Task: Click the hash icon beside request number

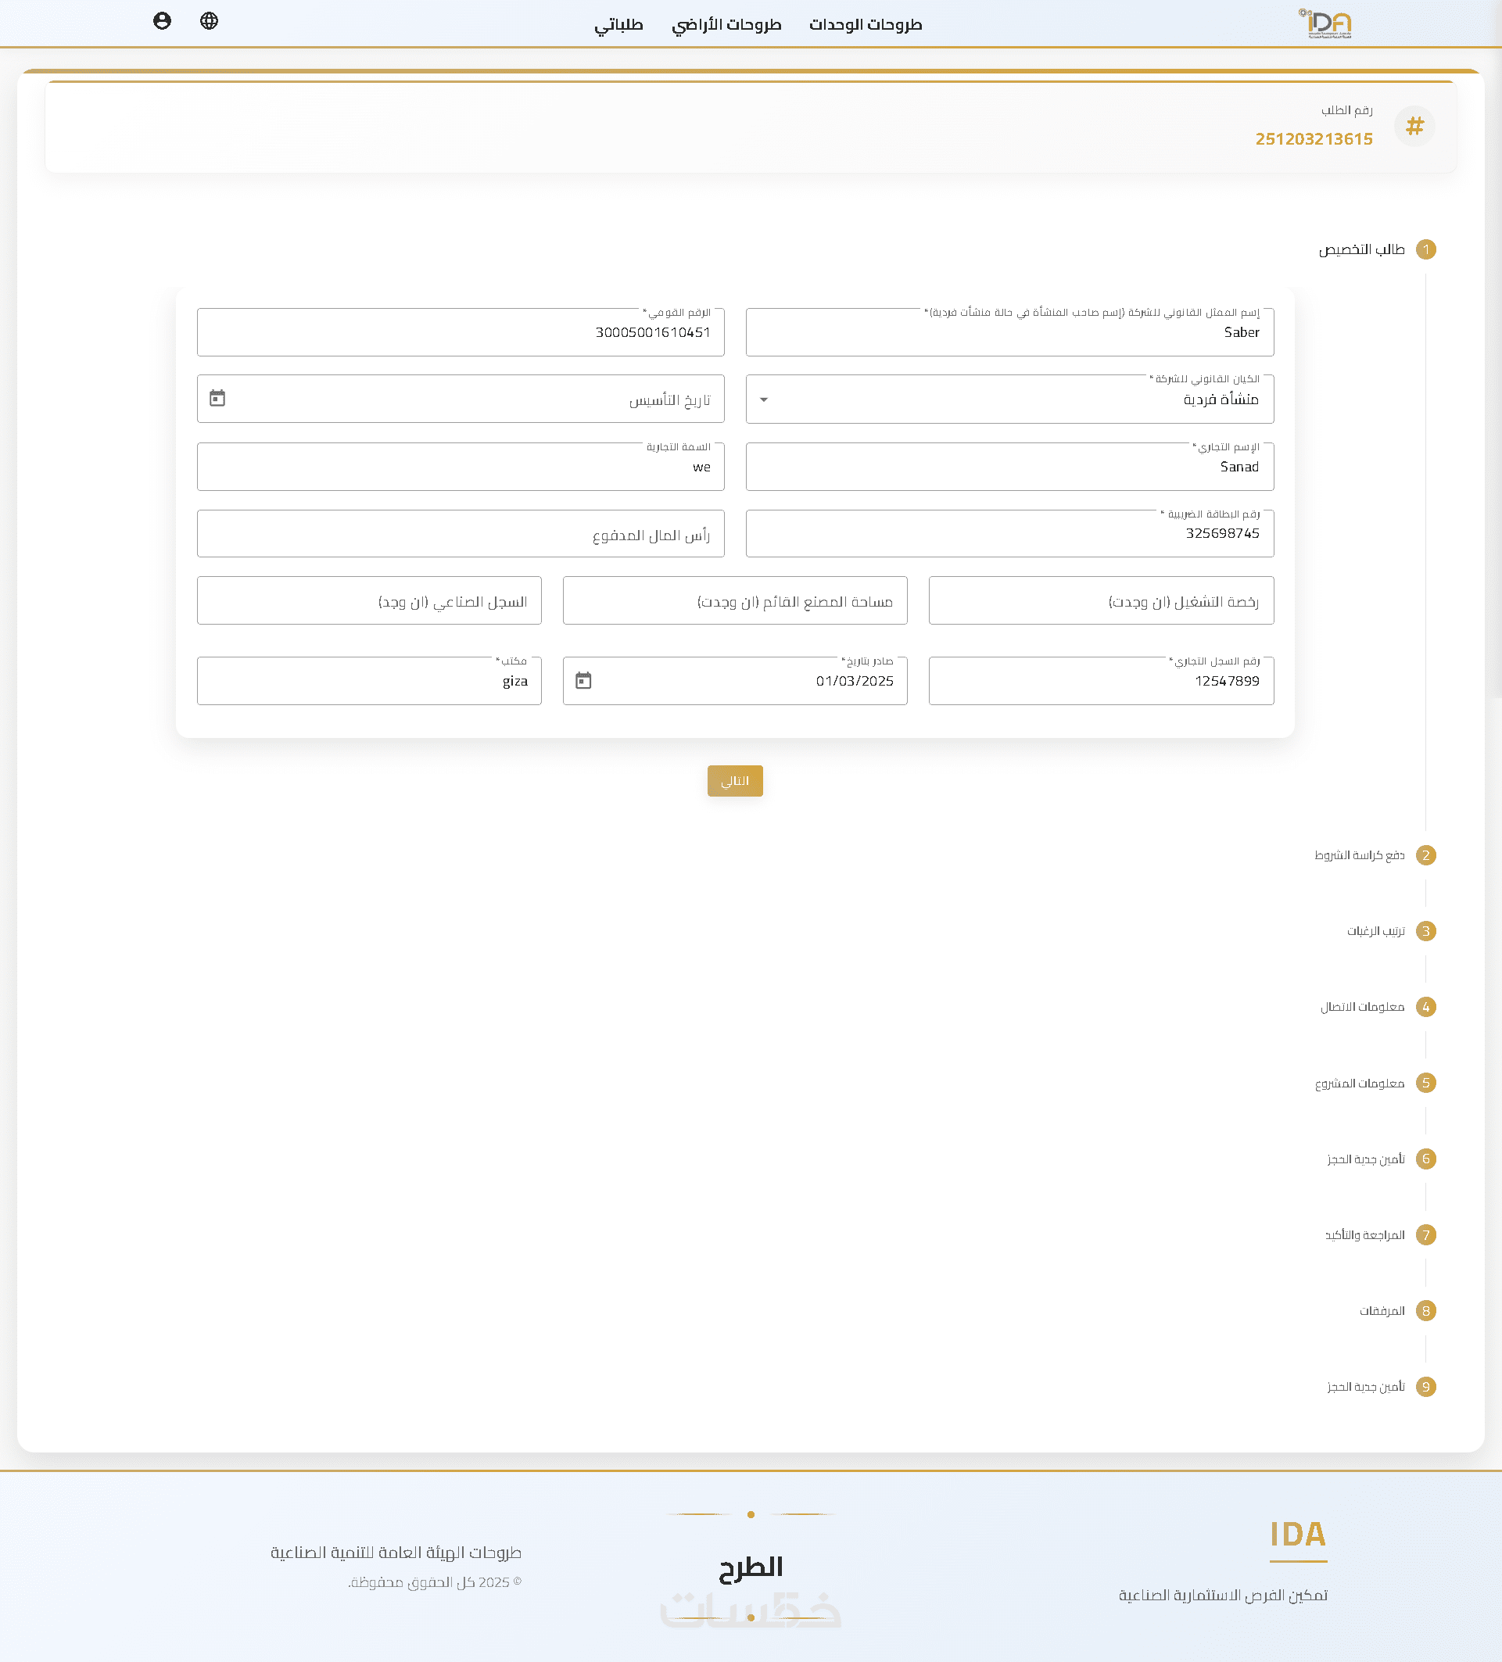Action: pyautogui.click(x=1414, y=126)
